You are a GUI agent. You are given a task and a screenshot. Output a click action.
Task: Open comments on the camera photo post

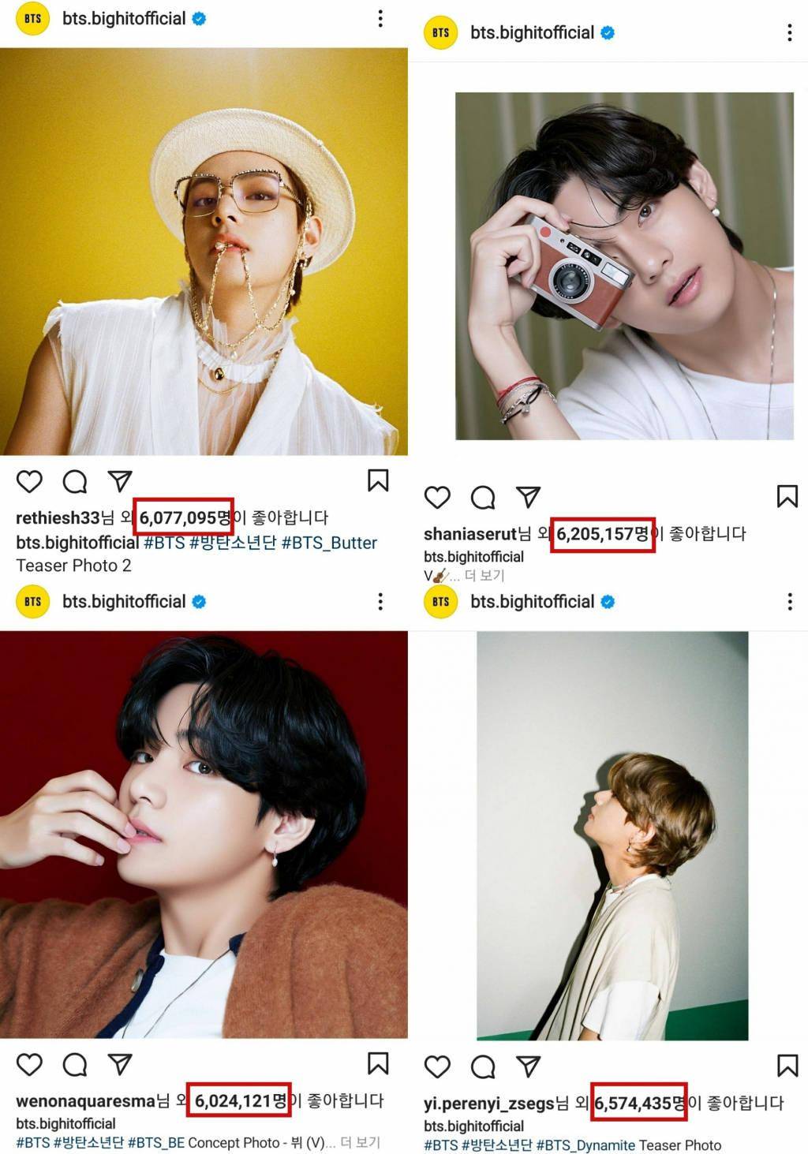pyautogui.click(x=482, y=497)
